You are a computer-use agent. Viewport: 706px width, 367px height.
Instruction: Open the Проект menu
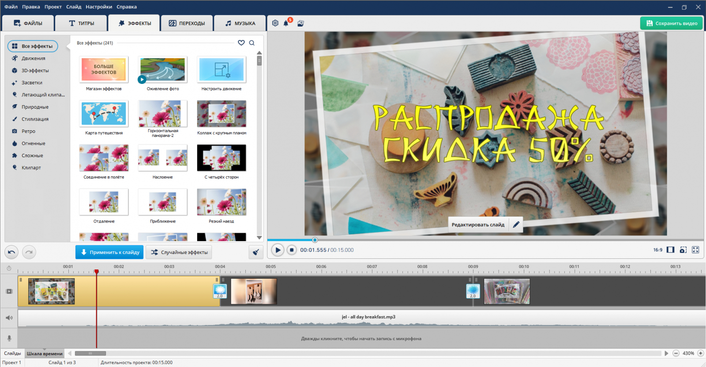53,7
